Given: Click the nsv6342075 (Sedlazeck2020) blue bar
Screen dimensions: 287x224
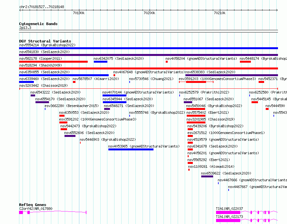Looking at the screenshot, I should 101,62.
